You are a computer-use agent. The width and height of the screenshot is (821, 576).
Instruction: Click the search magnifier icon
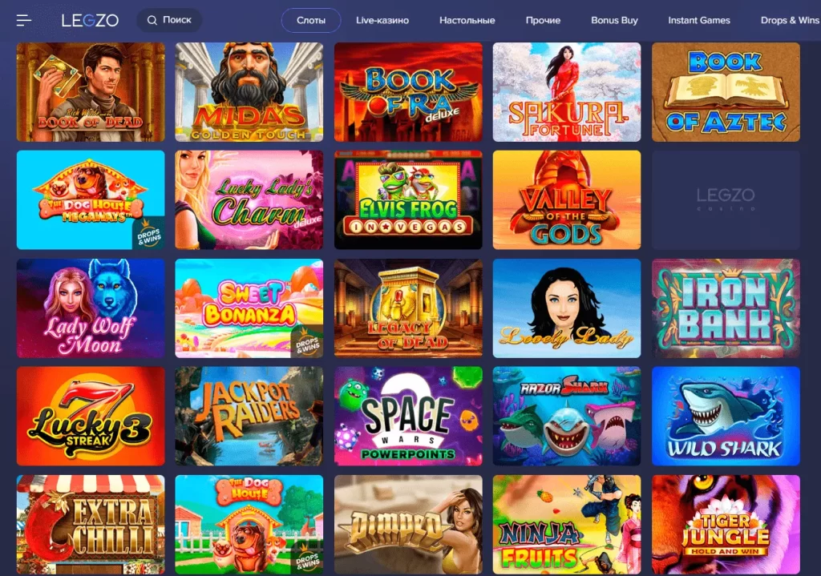pos(152,20)
